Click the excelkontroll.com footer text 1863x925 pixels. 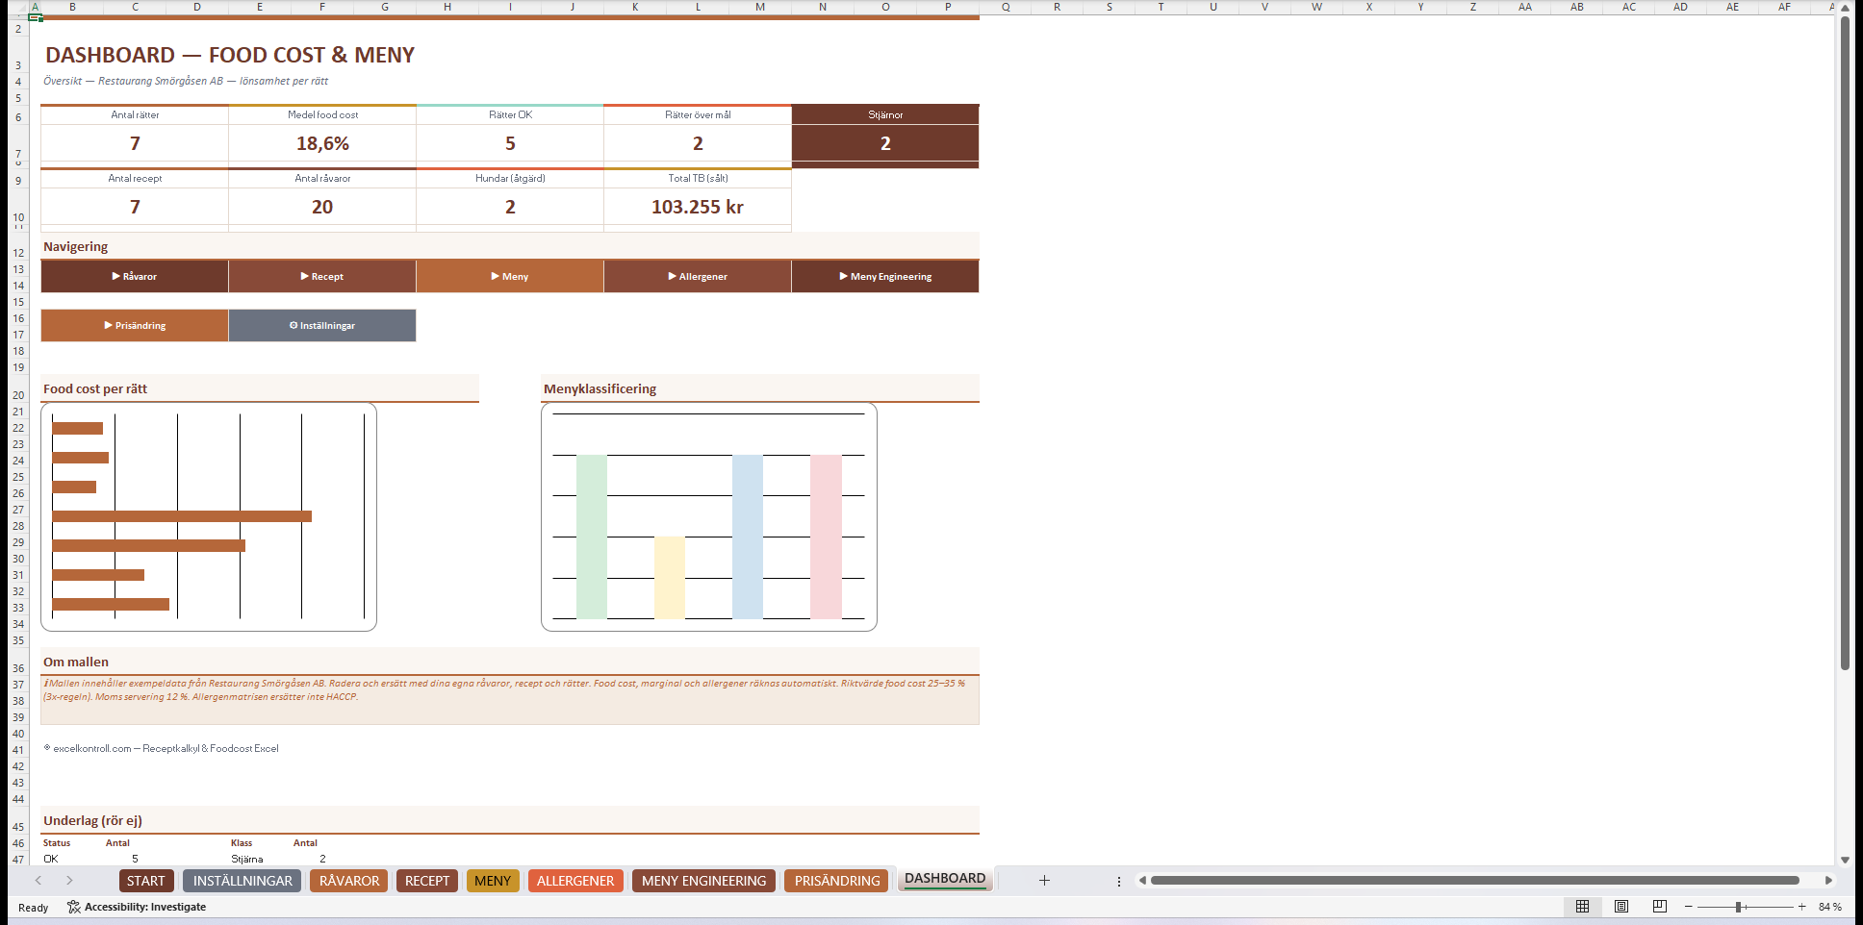tap(162, 748)
